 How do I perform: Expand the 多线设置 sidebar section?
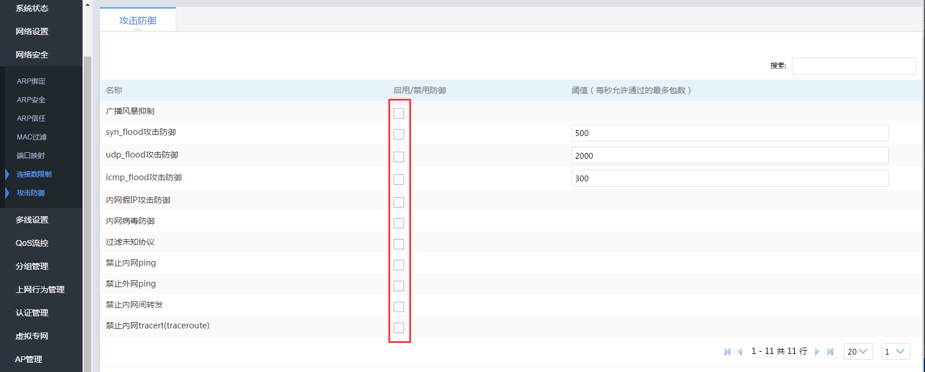[32, 220]
